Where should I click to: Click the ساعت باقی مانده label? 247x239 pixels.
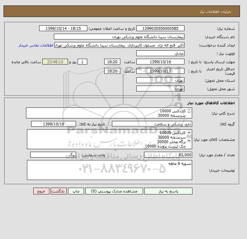pyautogui.click(x=26, y=62)
